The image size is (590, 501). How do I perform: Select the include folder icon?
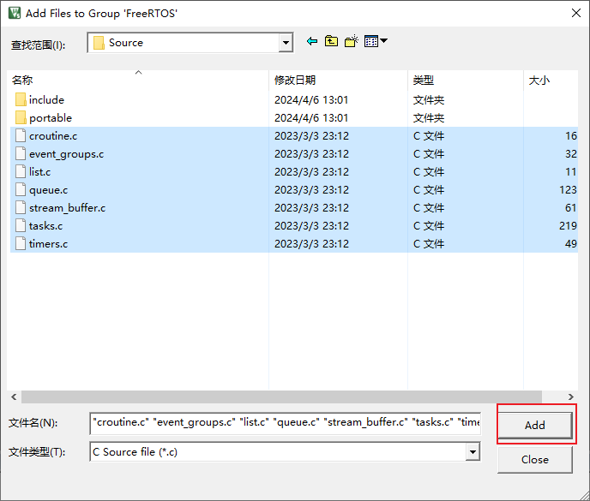click(x=21, y=100)
